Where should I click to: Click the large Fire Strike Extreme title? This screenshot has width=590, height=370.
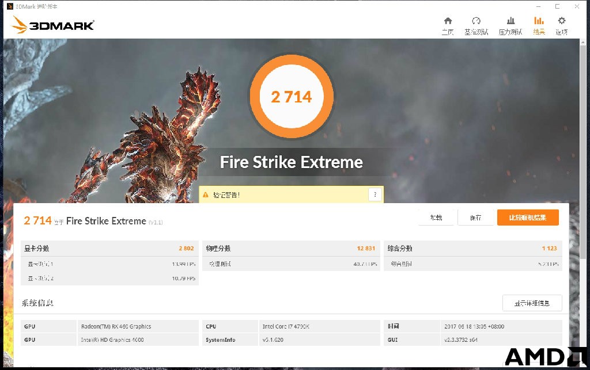tap(292, 162)
